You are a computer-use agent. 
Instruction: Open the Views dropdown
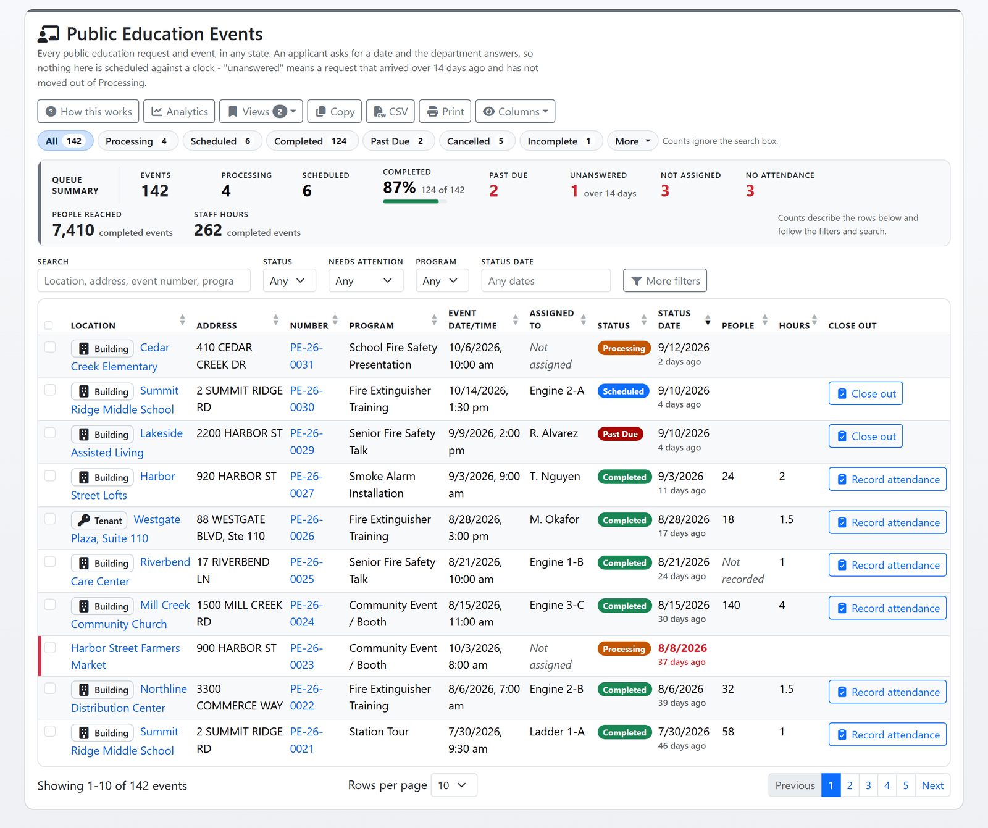(261, 112)
